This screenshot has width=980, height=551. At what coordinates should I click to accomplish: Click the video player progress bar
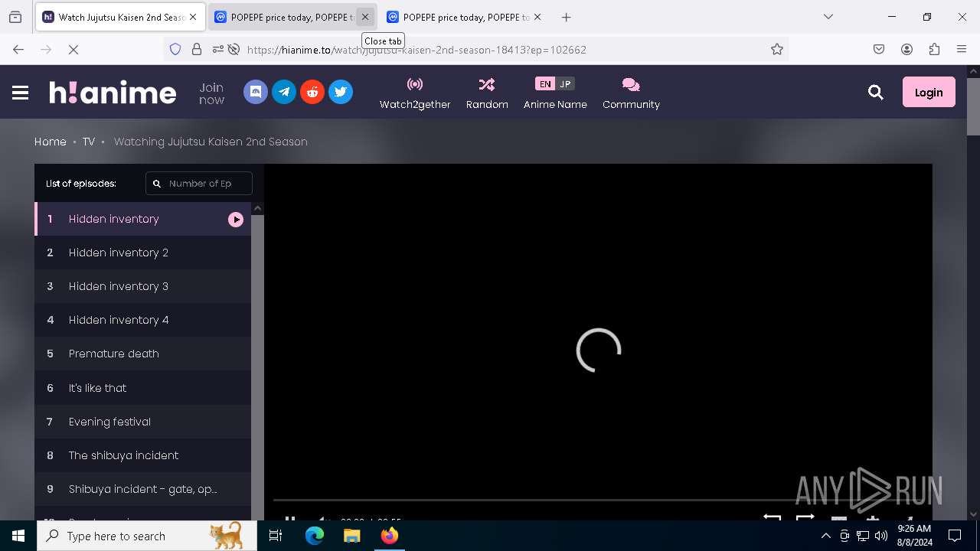(597, 500)
